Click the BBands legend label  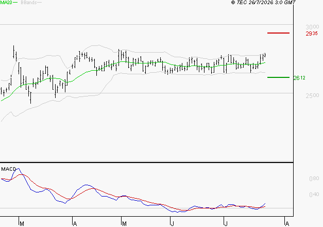(x=29, y=3)
